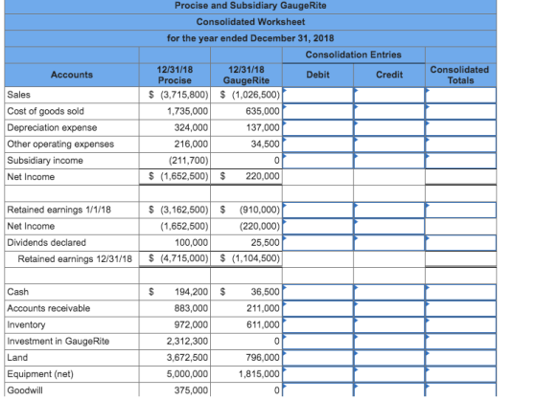Click Procise Sales value $(3,715,800)
Screen dimensions: 537x400
point(178,95)
